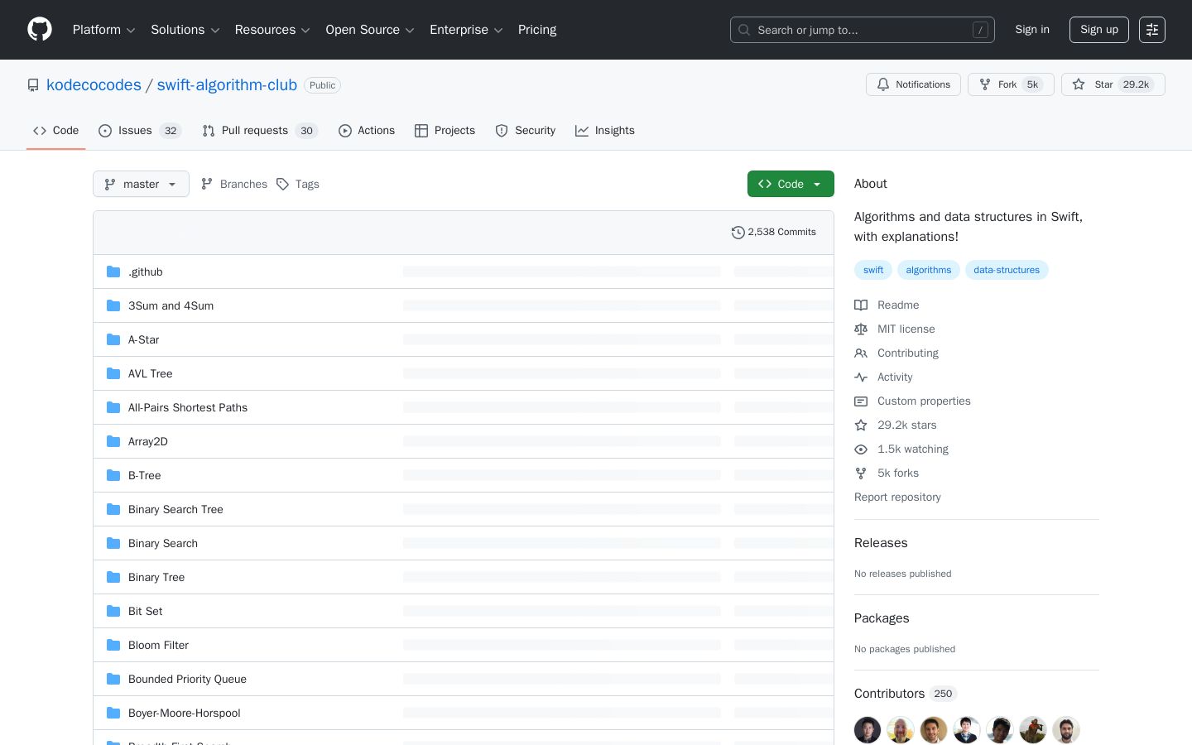Click the folder icon for Bit Set
The width and height of the screenshot is (1192, 745).
[x=113, y=611]
